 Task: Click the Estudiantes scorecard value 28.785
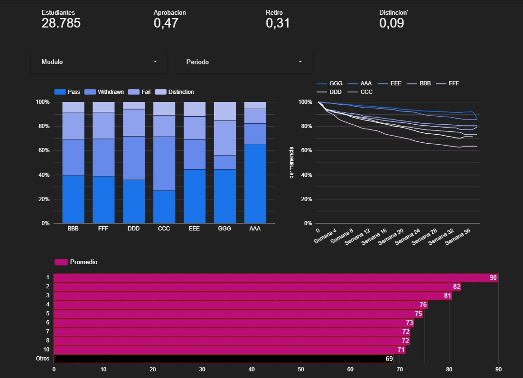(x=61, y=23)
